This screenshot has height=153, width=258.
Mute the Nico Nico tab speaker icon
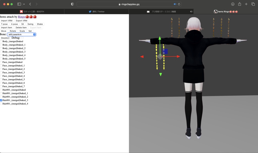point(191,12)
